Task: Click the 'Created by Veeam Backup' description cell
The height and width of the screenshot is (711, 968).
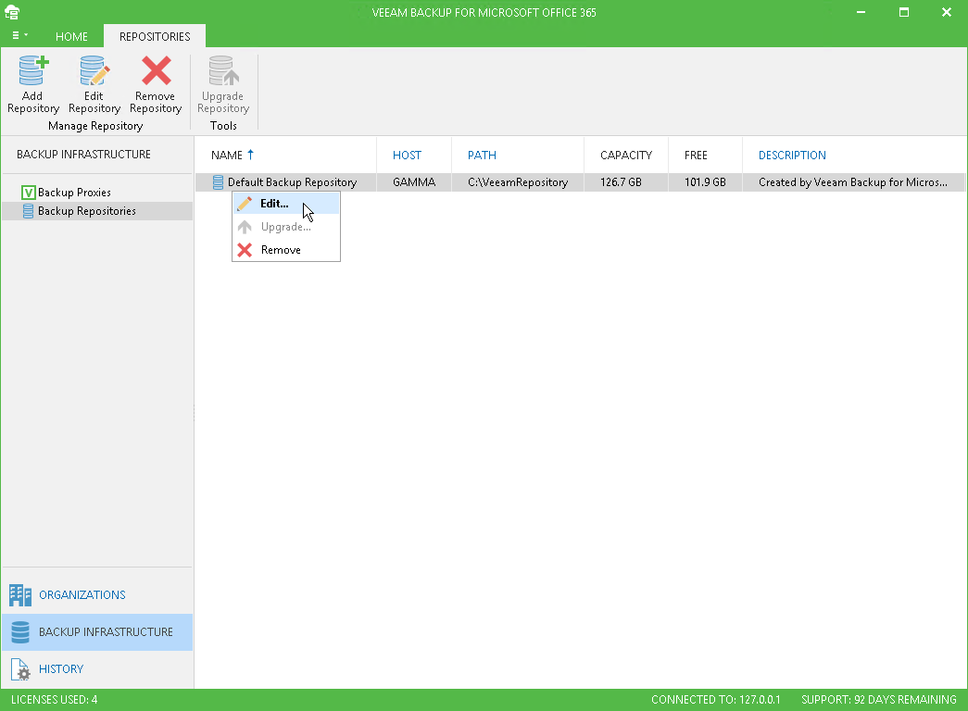Action: (852, 182)
